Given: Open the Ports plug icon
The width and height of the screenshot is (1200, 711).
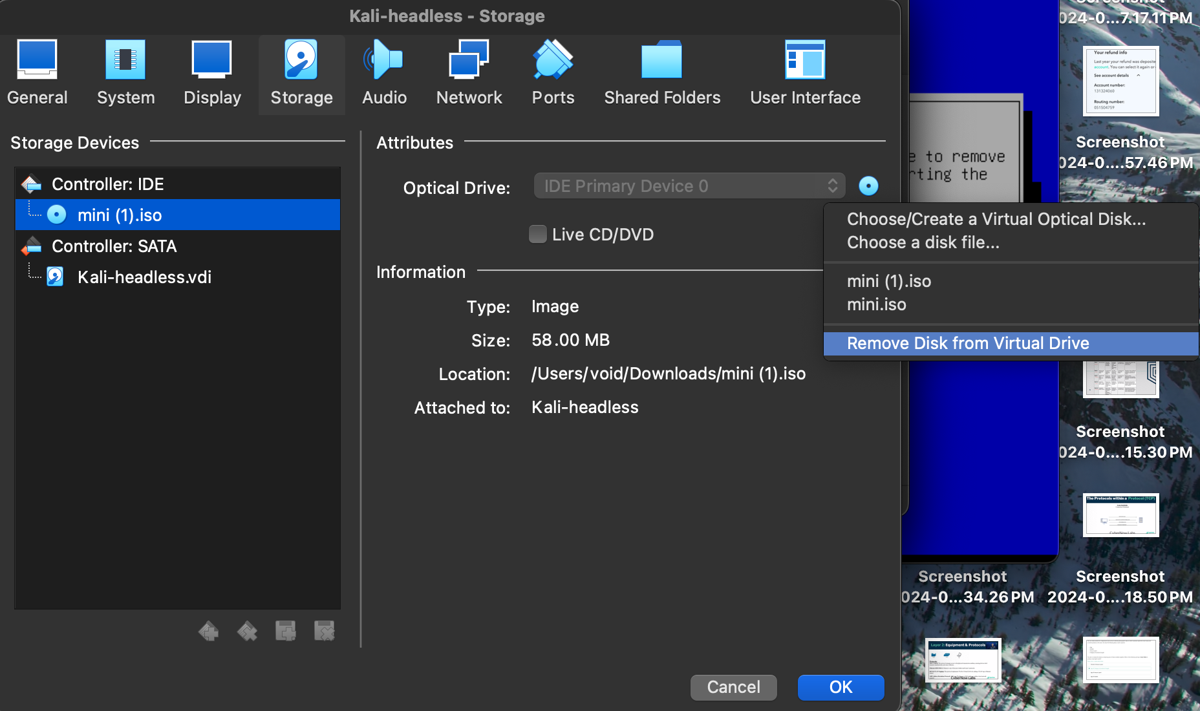Looking at the screenshot, I should coord(553,59).
